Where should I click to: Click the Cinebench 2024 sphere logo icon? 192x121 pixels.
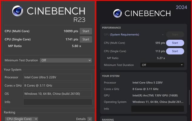pyautogui.click(x=118, y=13)
